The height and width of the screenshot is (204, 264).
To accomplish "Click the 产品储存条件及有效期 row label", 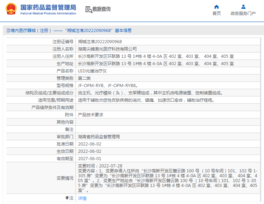I will click(52, 108).
